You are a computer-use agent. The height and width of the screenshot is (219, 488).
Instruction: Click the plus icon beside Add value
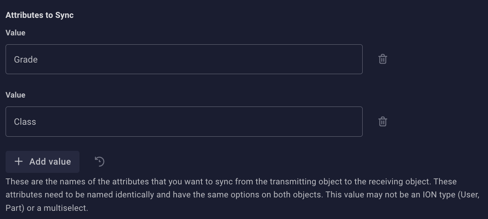pyautogui.click(x=18, y=161)
